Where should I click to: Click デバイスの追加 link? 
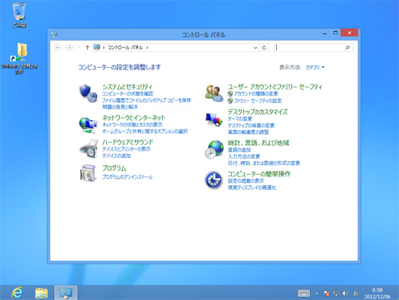coord(117,156)
